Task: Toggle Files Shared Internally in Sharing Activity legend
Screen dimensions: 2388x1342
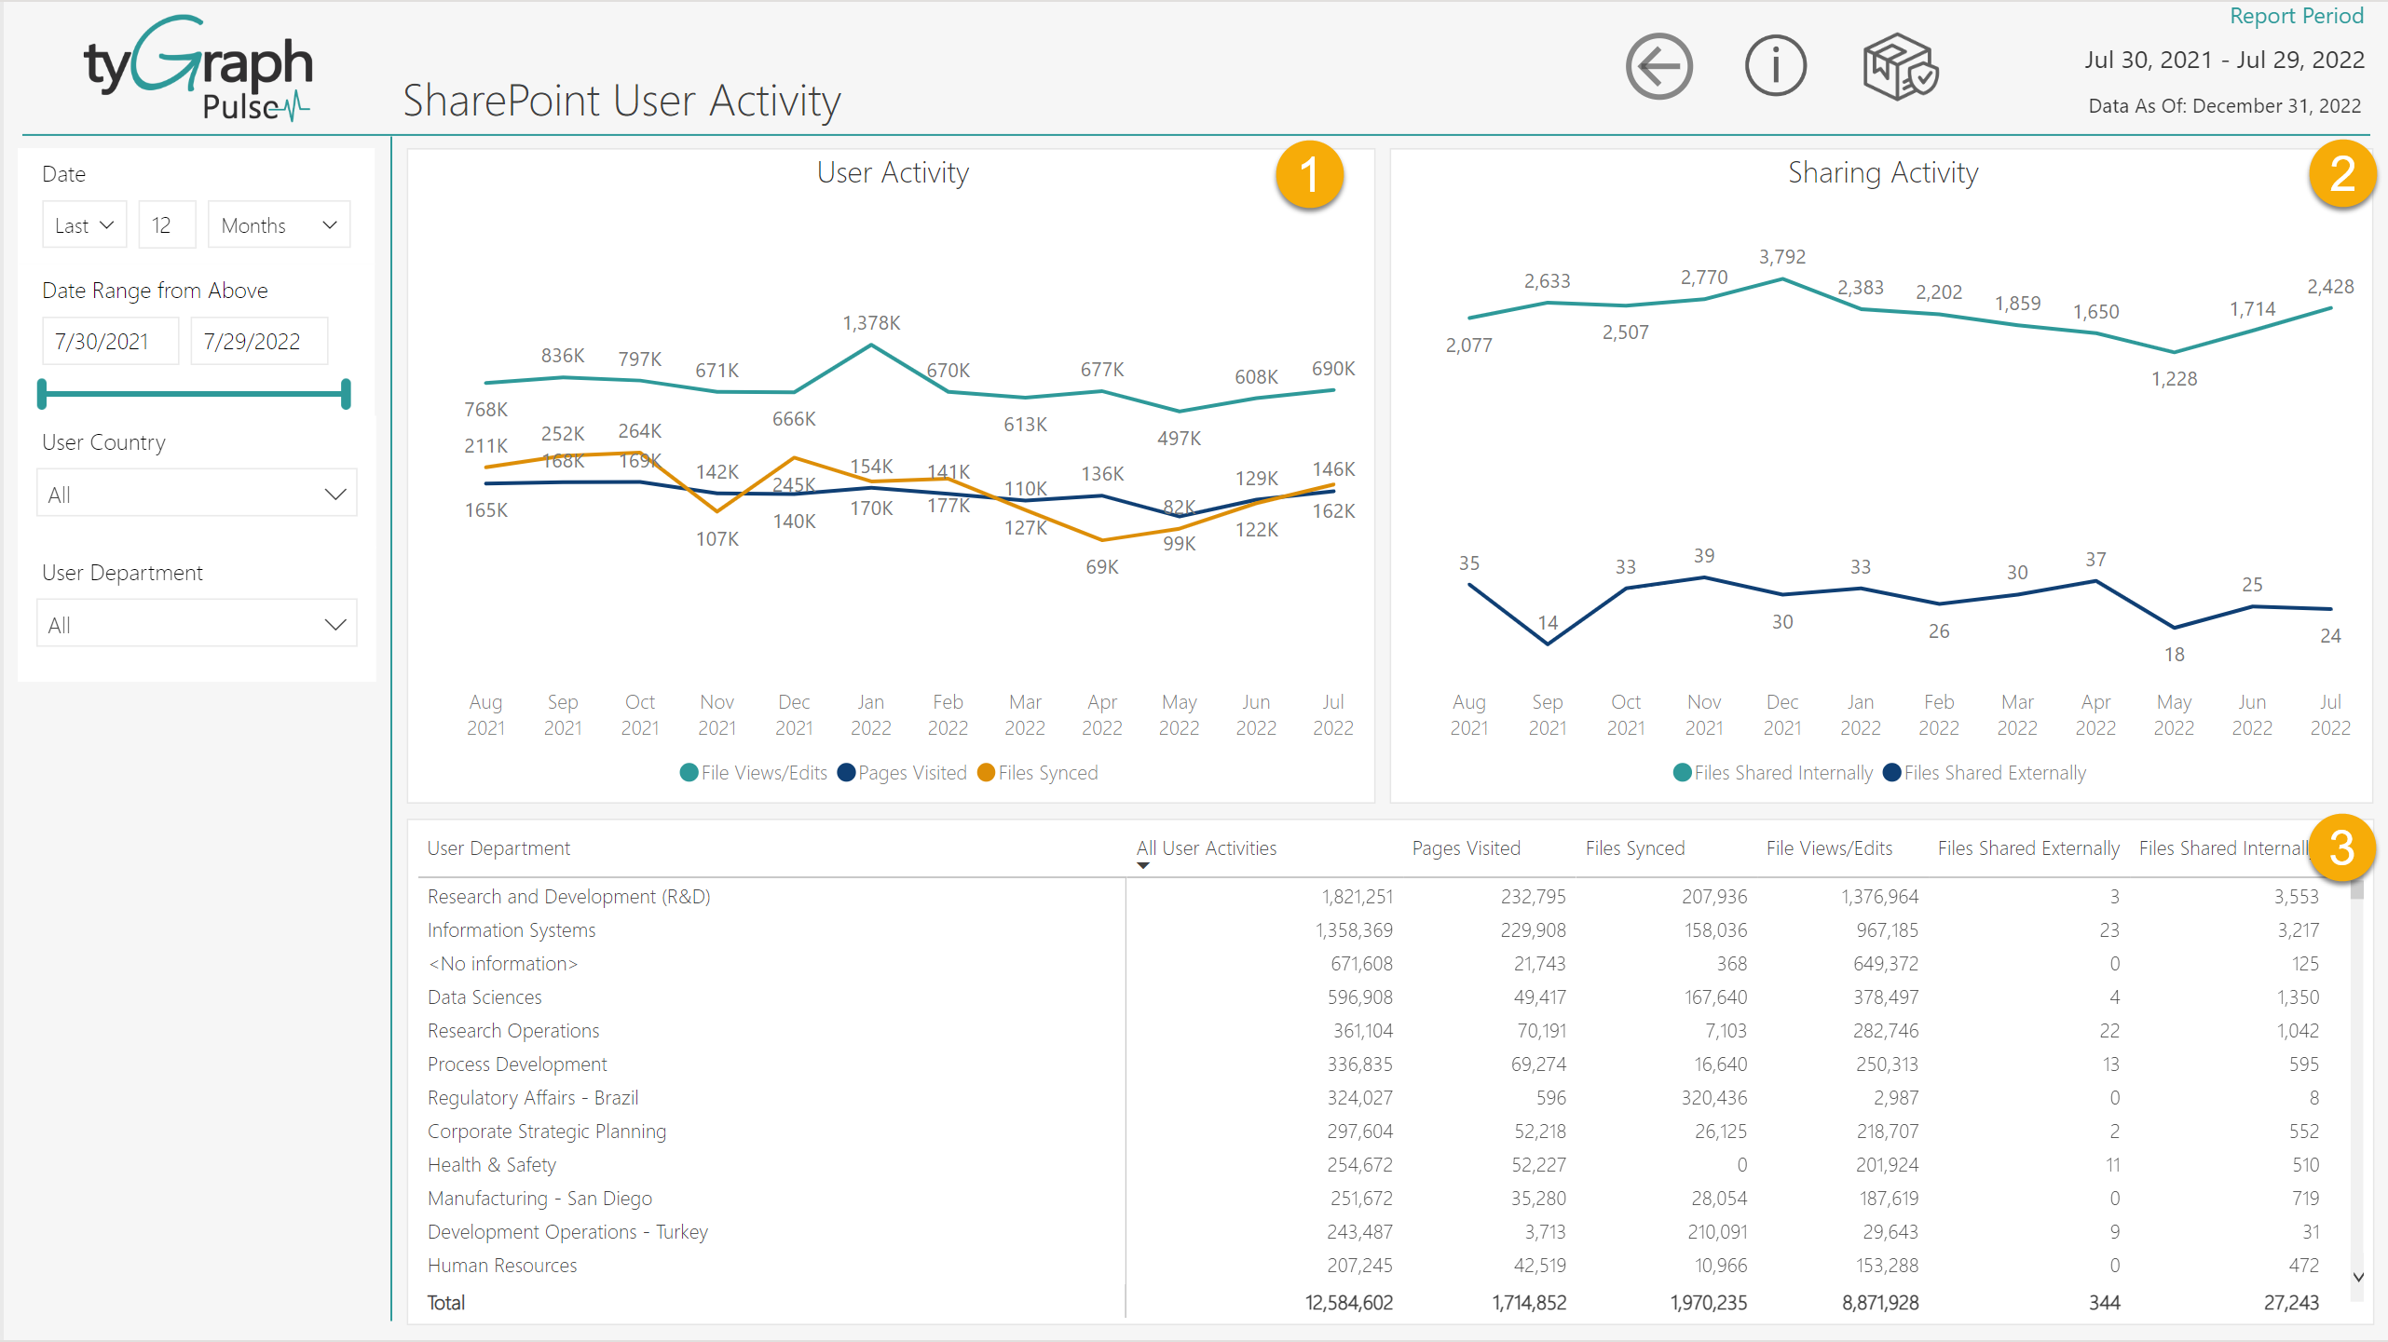Action: pyautogui.click(x=1683, y=772)
